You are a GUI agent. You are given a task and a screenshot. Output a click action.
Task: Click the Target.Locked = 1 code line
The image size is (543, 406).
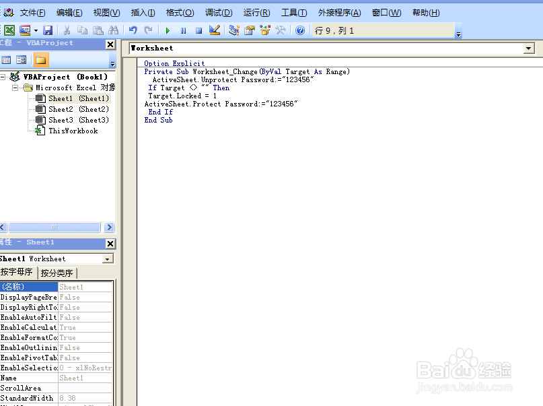(x=182, y=96)
